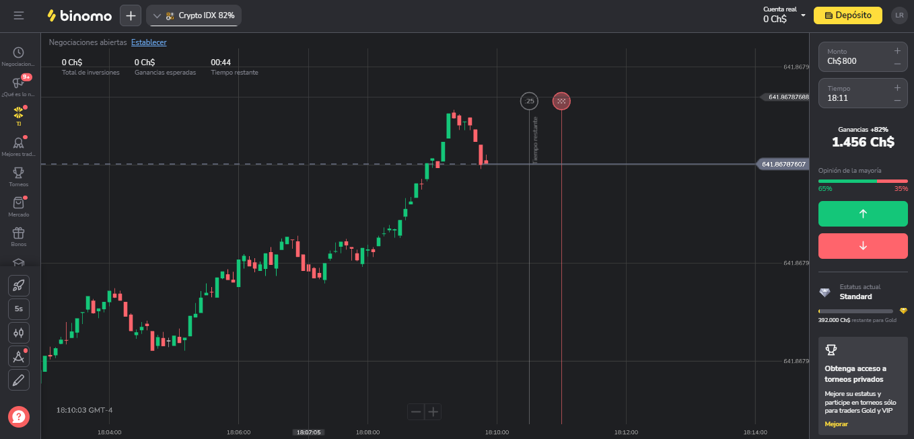The width and height of the screenshot is (914, 439).
Task: Expand the Crypto IDX asset dropdown
Action: click(x=194, y=15)
